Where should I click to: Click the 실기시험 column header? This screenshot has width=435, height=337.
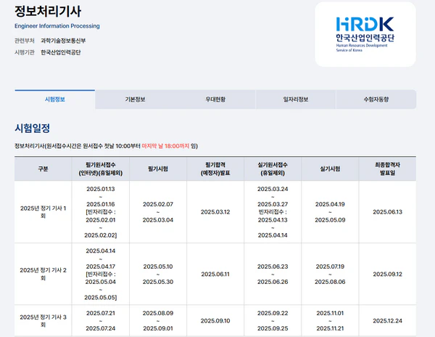click(x=330, y=168)
